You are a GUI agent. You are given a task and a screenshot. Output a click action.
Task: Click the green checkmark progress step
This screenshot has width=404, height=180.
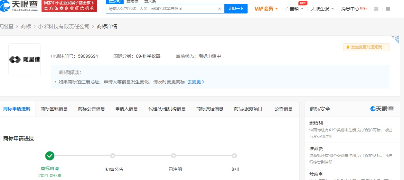(x=50, y=156)
